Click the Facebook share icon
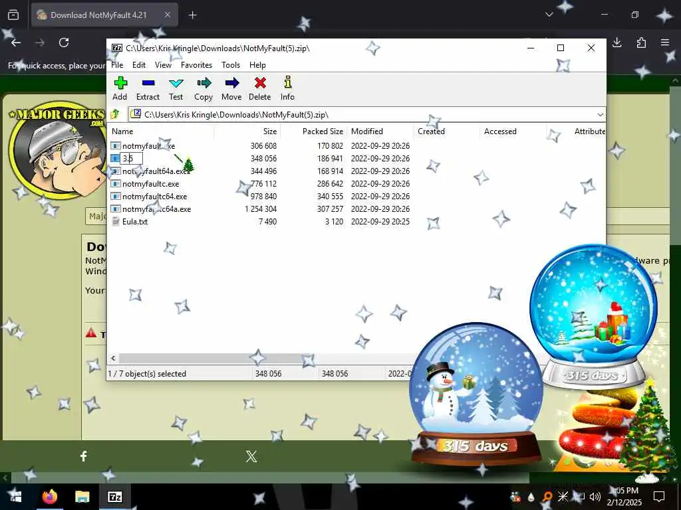The width and height of the screenshot is (681, 510). (x=84, y=456)
